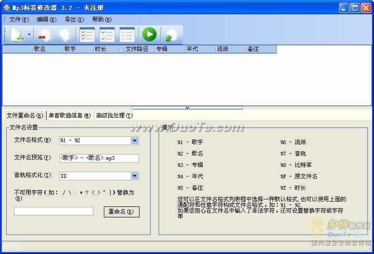Click in the 文件名格式 combo box text
The width and height of the screenshot is (374, 254).
pos(95,141)
